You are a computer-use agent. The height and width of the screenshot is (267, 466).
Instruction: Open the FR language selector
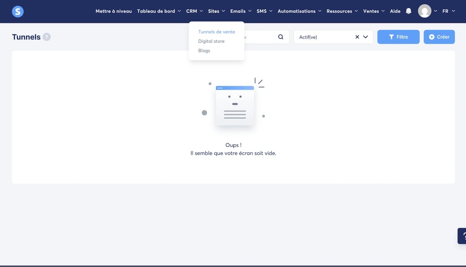448,11
